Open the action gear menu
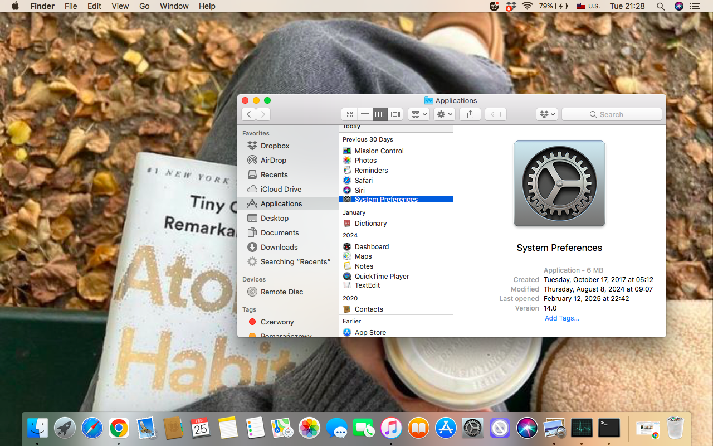The width and height of the screenshot is (713, 446). [443, 114]
